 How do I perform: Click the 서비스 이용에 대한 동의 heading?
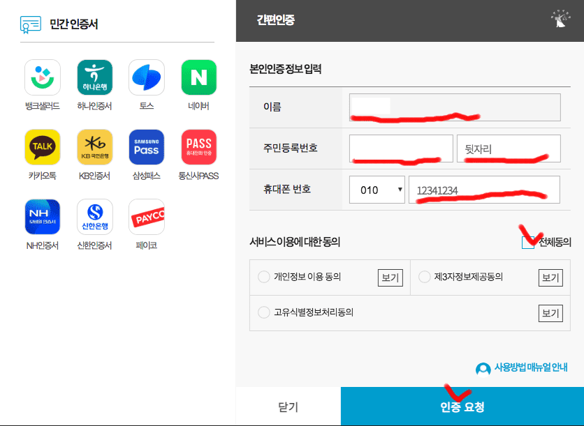(x=295, y=242)
